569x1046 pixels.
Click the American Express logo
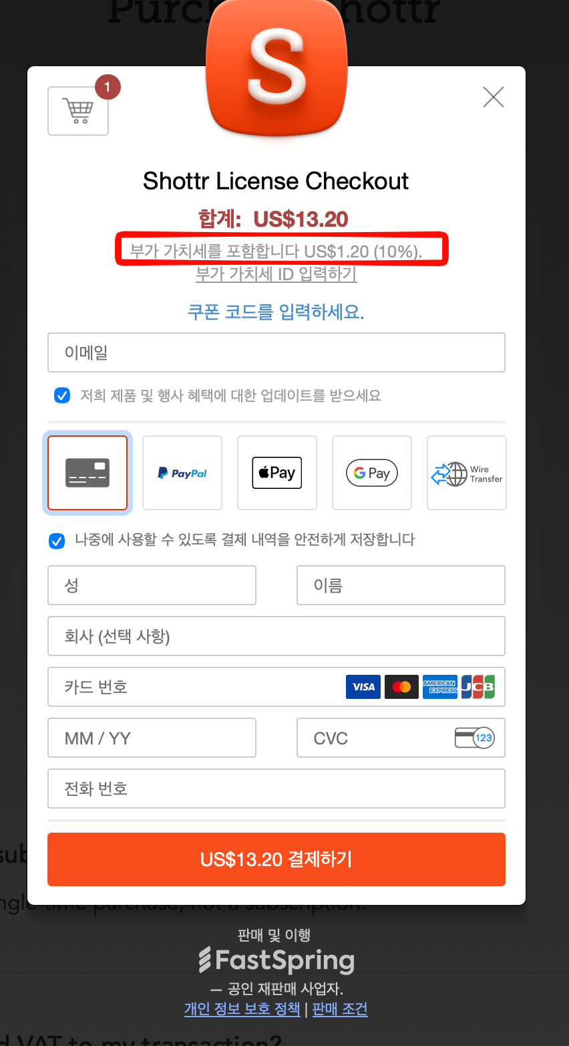[x=440, y=687]
